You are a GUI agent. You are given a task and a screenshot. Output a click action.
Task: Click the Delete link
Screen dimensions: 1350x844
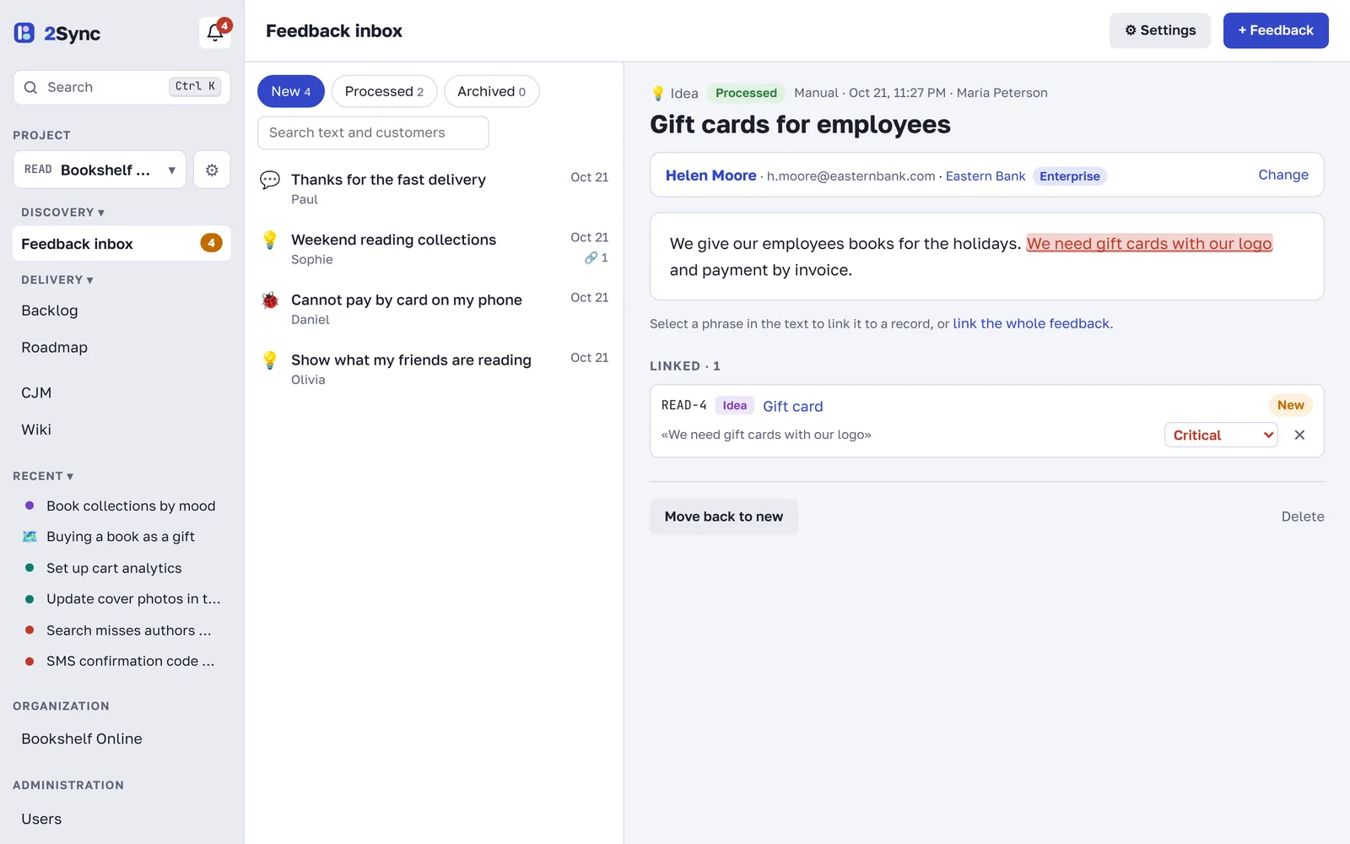[x=1303, y=517]
